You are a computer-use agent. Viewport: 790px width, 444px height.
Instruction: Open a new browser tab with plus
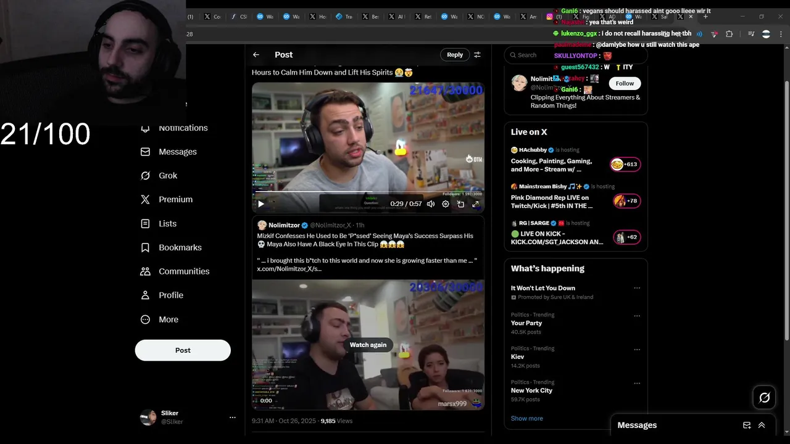(x=705, y=17)
